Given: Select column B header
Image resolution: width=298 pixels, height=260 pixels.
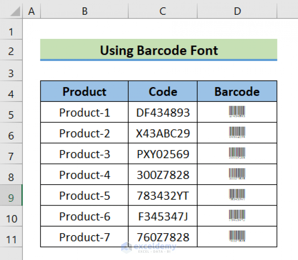Looking at the screenshot, I should pos(84,11).
